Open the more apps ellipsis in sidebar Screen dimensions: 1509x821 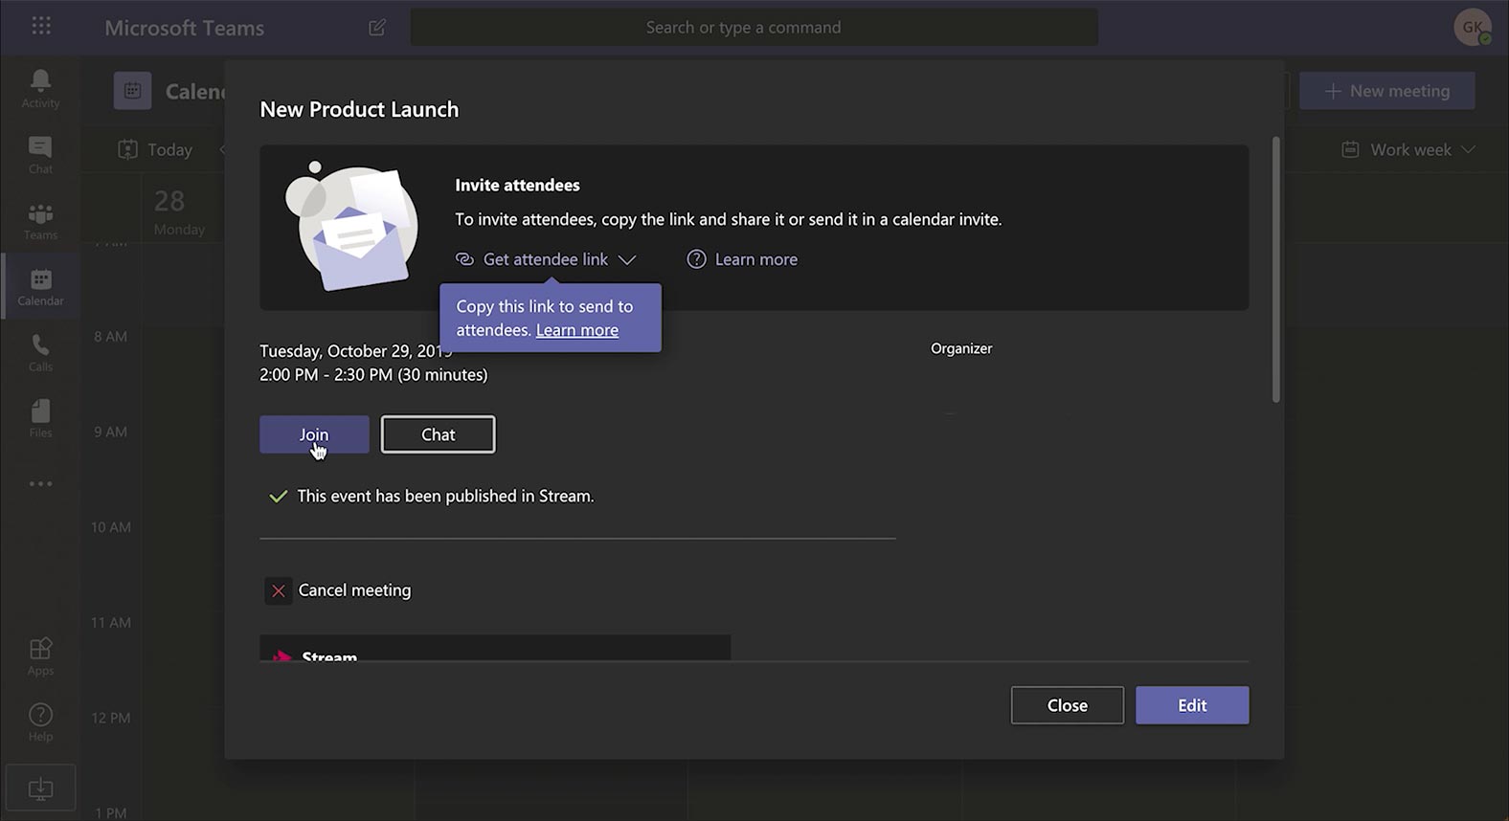40,483
